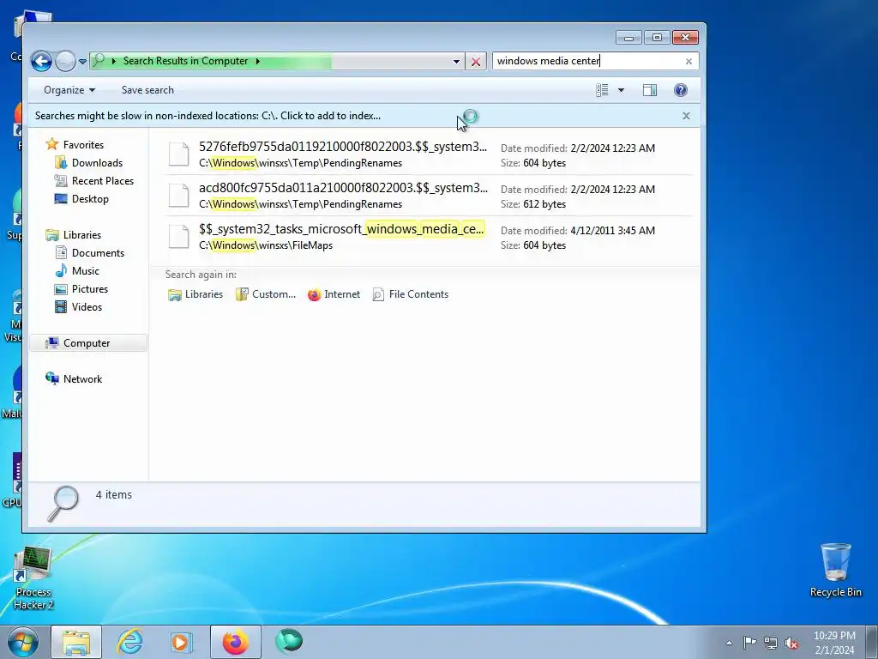This screenshot has width=878, height=659.
Task: Minimize the search results window
Action: (x=628, y=38)
